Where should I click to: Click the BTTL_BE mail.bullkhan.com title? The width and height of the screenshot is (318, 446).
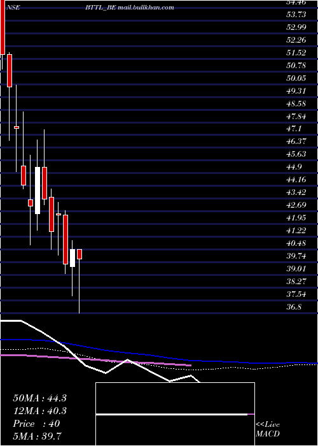coord(130,8)
